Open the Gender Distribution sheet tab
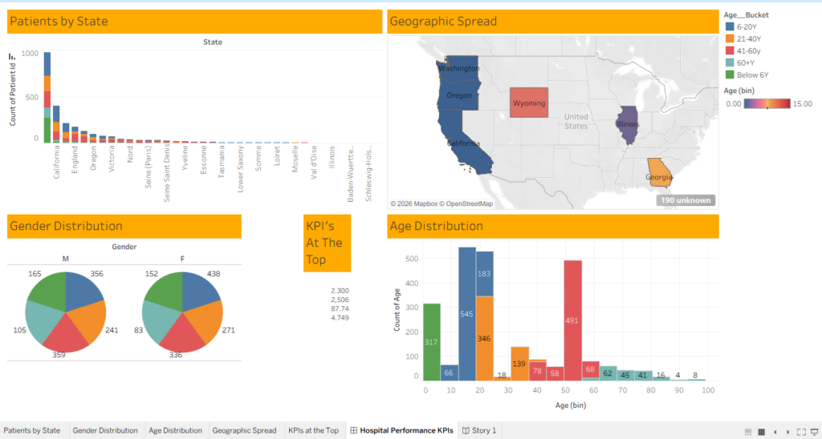Image resolution: width=822 pixels, height=439 pixels. click(x=105, y=431)
